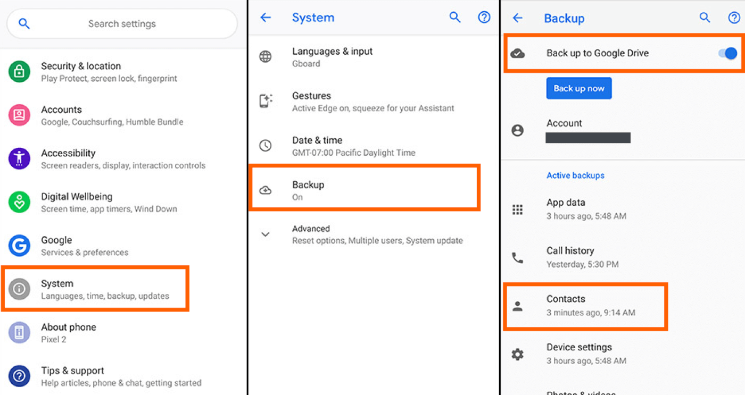Open the help icon on Backup screen
Screen dimensions: 745x395
[734, 18]
